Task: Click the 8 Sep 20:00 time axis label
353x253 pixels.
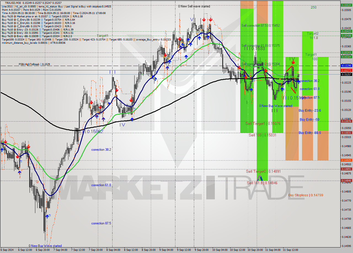Action: coord(149,250)
